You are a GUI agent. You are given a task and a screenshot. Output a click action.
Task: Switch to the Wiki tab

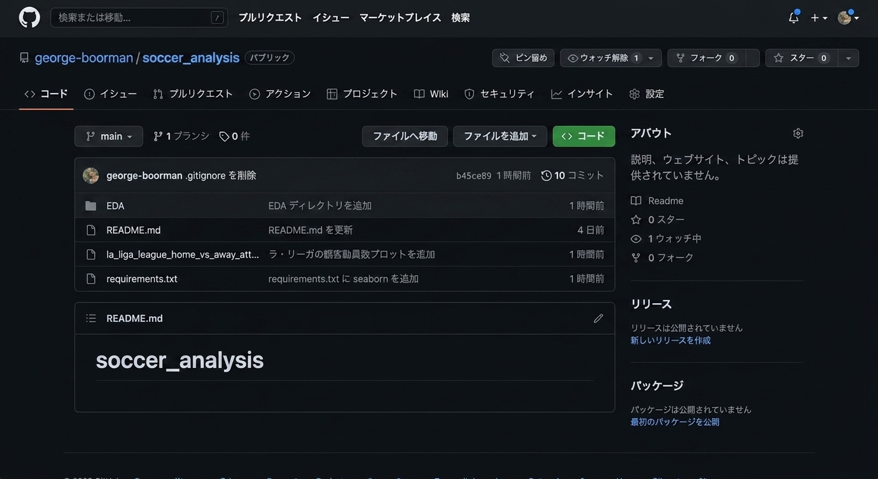(431, 94)
